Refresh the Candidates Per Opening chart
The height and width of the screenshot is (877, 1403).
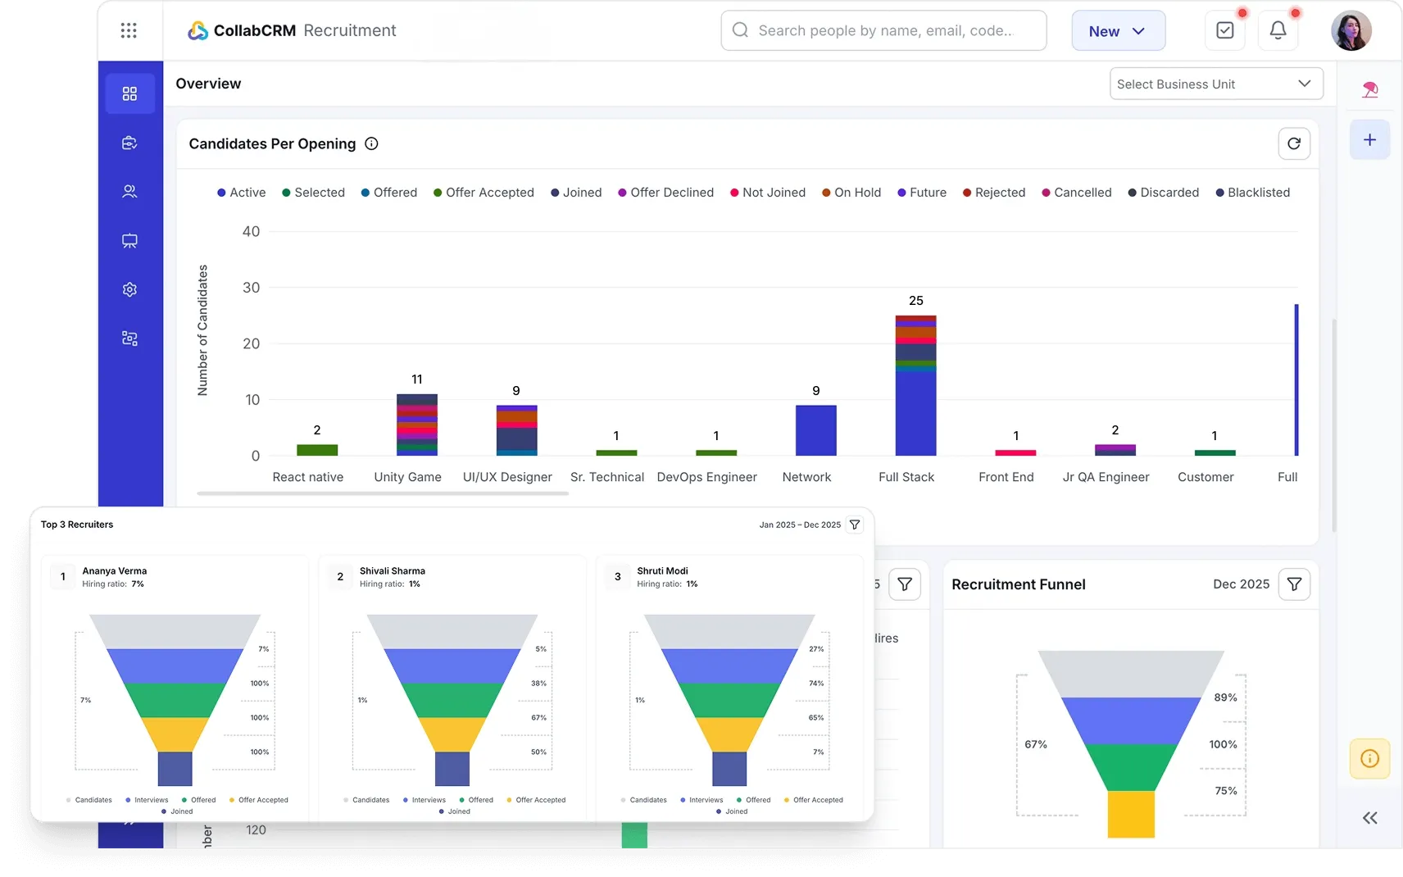pyautogui.click(x=1294, y=143)
